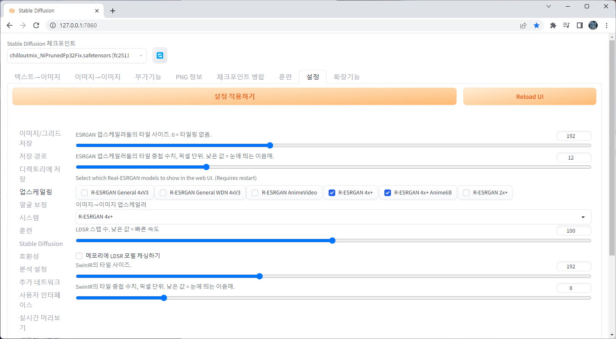616x339 pixels.
Task: Enable the R-ESRGAN 2x+ checkbox
Action: (x=466, y=193)
